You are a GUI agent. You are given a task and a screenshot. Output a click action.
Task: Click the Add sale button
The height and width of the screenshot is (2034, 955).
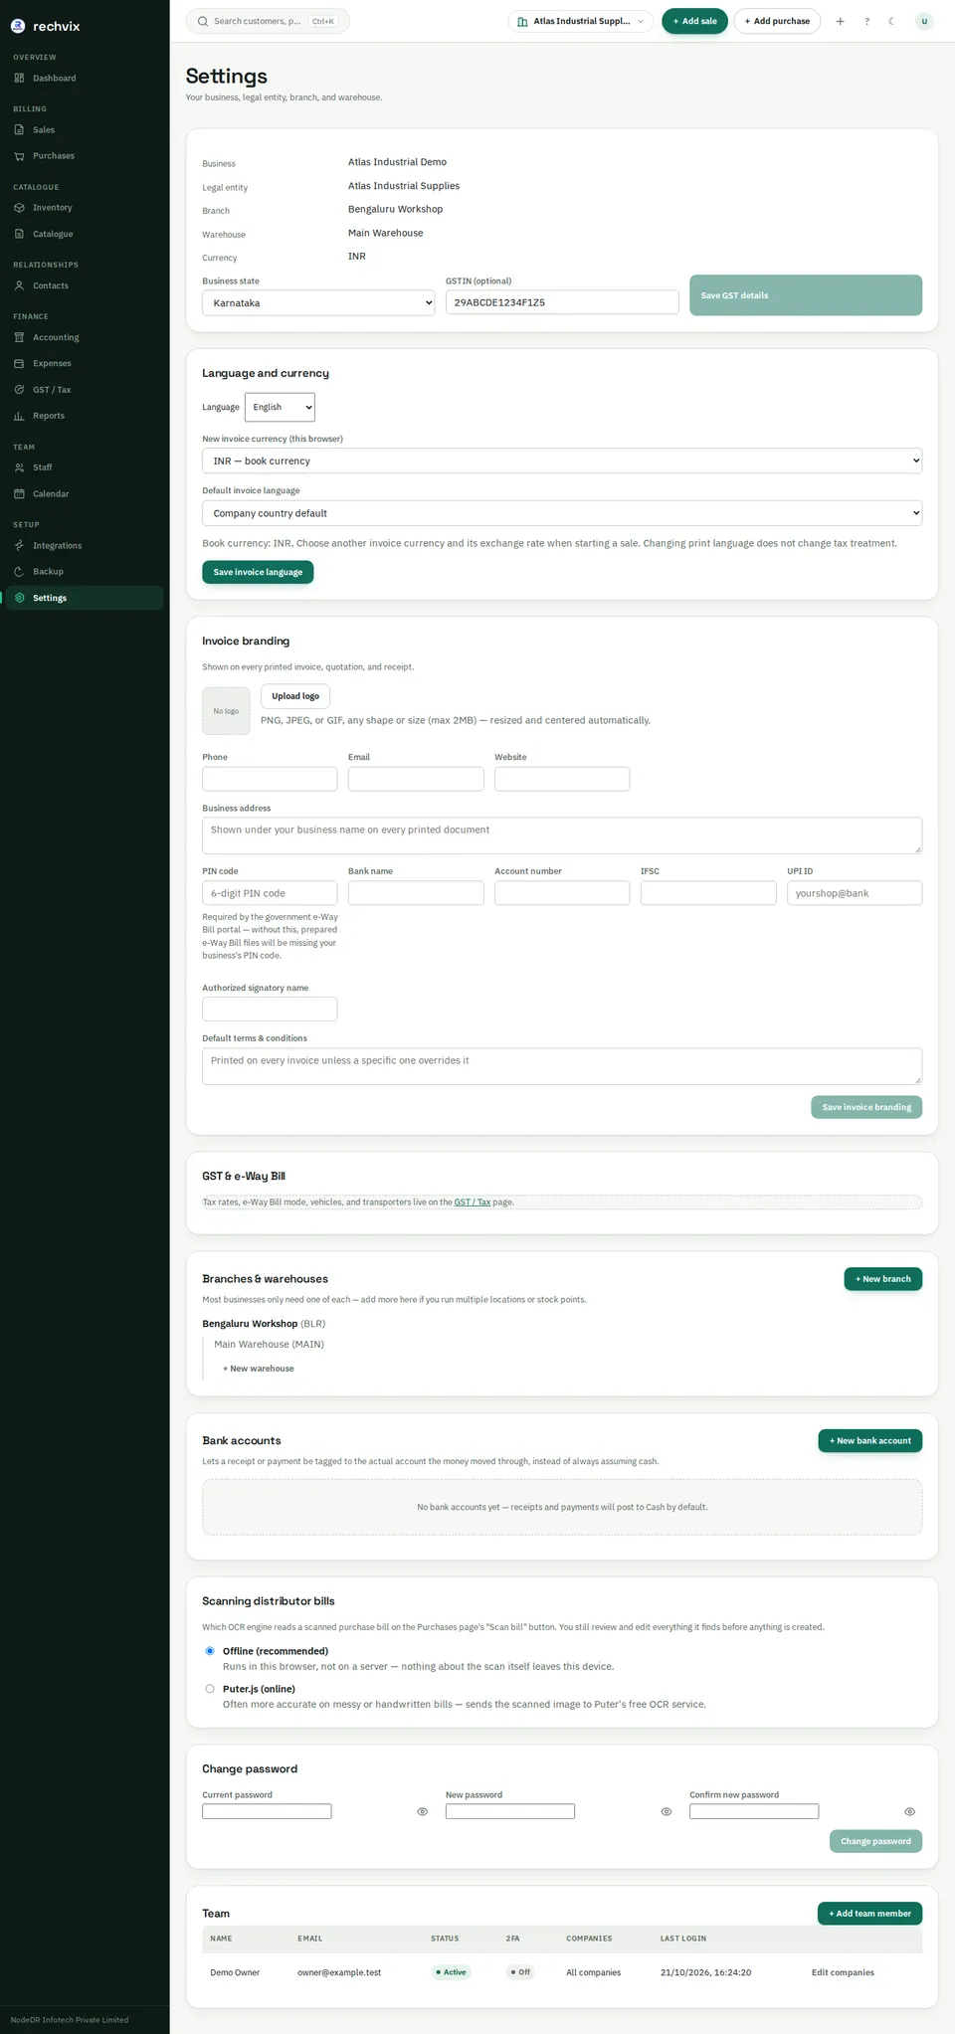point(694,21)
